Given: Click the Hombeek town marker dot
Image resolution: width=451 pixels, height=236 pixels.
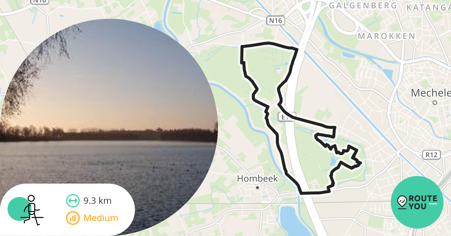Looking at the screenshot, I should coord(257,188).
